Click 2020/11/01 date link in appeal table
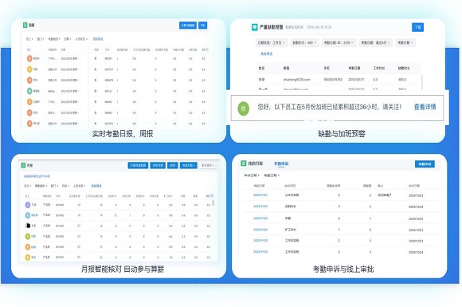462x307 pixels. coord(260,195)
